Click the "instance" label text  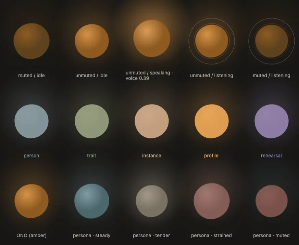[152, 155]
